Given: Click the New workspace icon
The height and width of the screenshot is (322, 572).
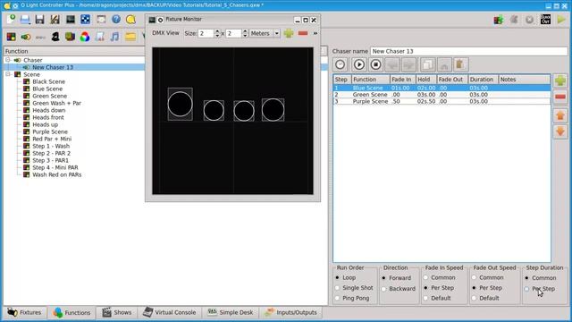Looking at the screenshot, I should [x=11, y=19].
